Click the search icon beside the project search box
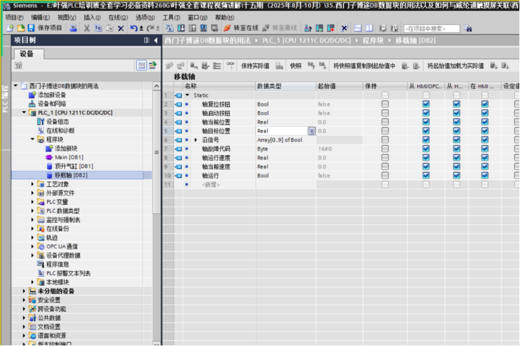This screenshot has height=346, width=520. coord(468,29)
